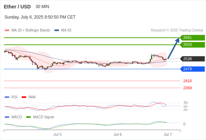Image resolution: width=206 pixels, height=140 pixels.
Task: Click the green 2620 resistance label
Action: tap(192, 45)
